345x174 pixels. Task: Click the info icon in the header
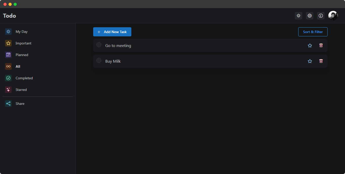321,16
